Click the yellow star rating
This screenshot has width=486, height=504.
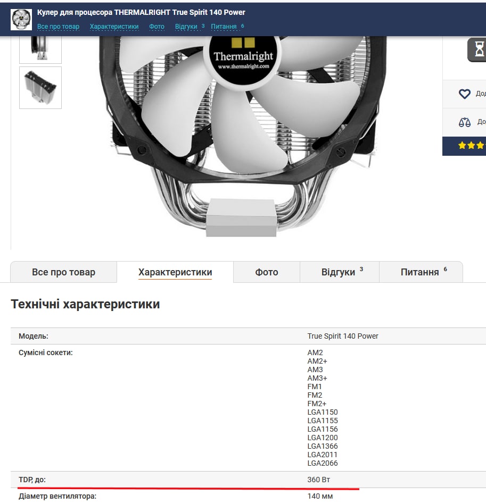click(x=472, y=146)
